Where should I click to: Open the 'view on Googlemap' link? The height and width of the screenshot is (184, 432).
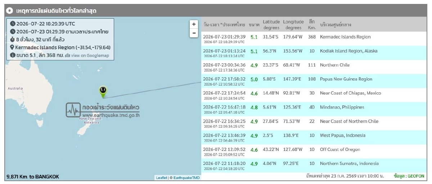90,55
